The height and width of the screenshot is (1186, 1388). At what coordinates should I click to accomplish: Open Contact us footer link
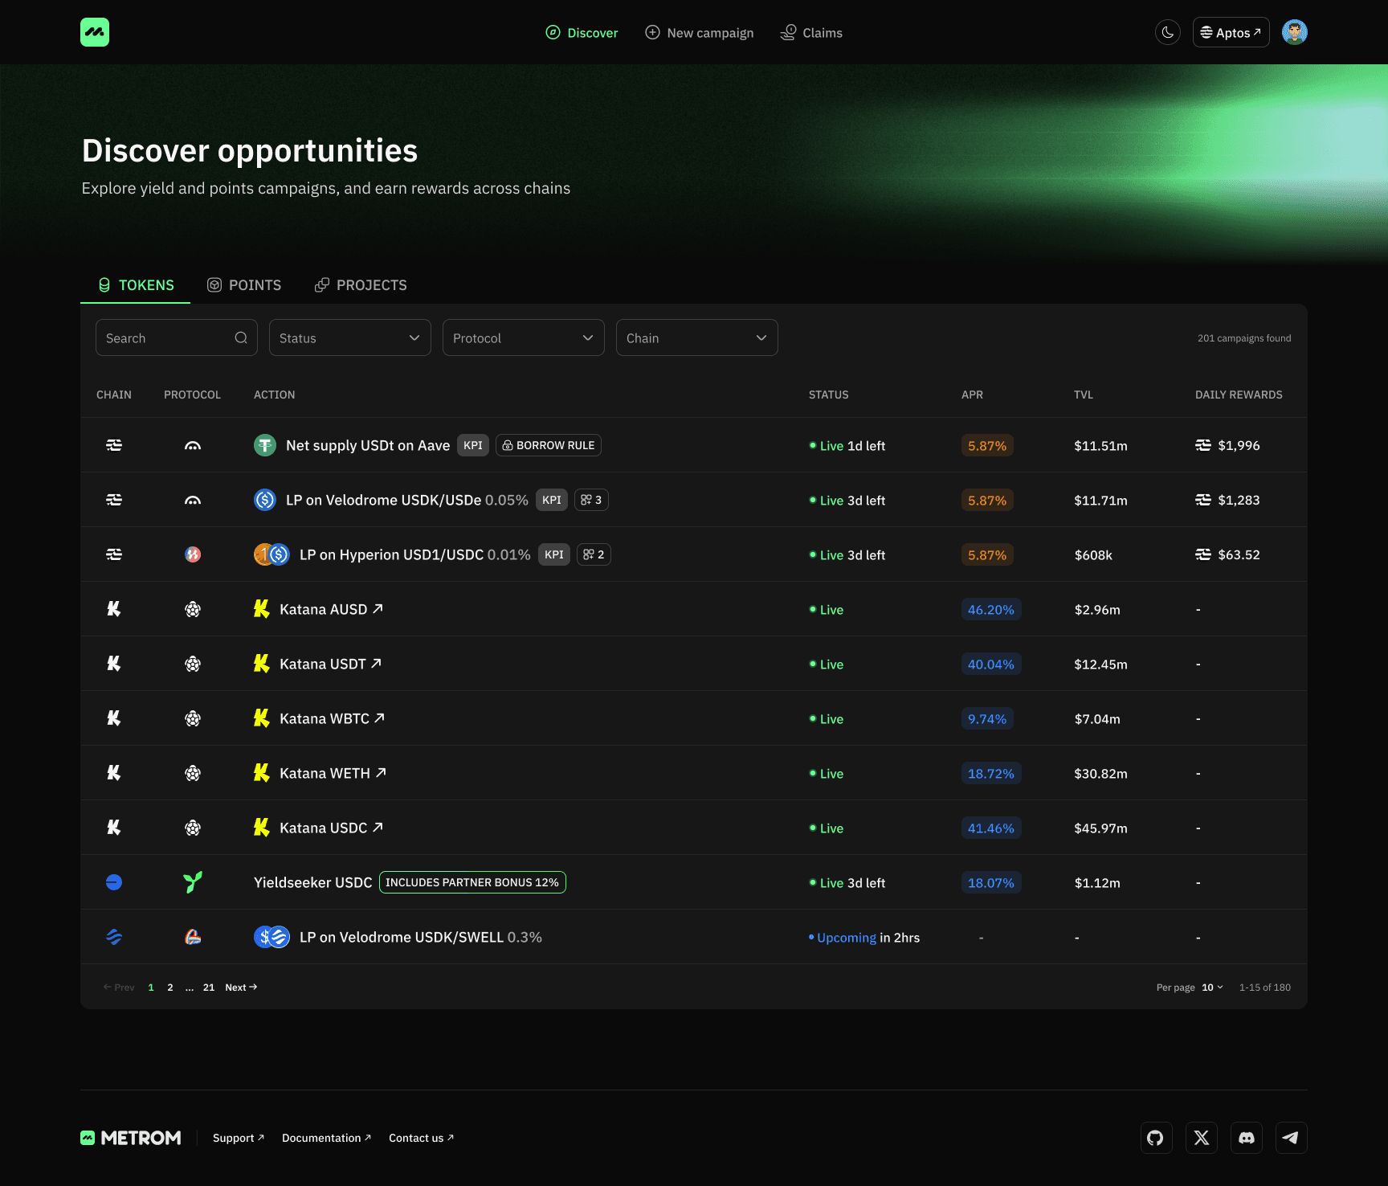coord(422,1138)
